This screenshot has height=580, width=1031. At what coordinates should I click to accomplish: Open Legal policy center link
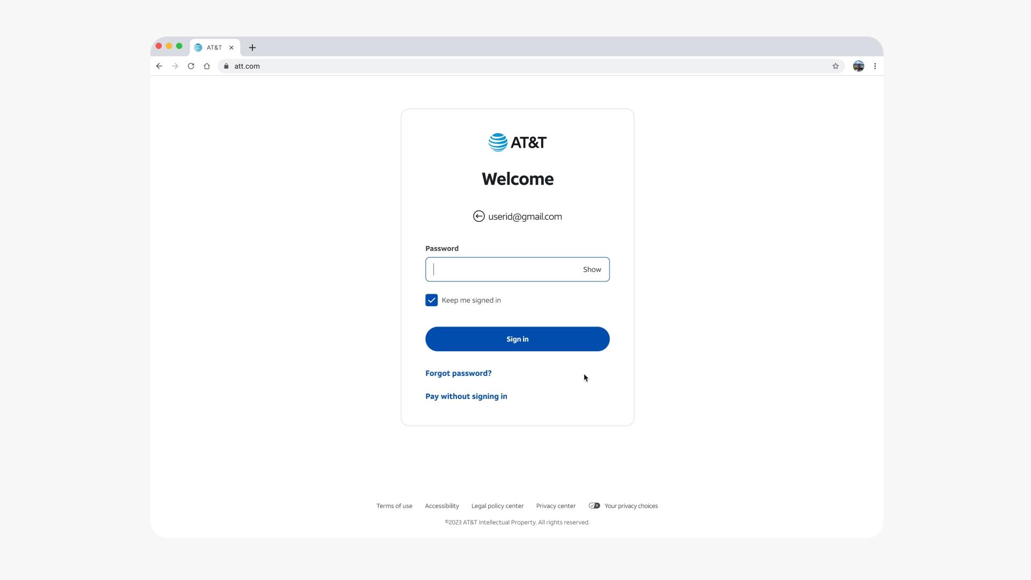point(497,506)
